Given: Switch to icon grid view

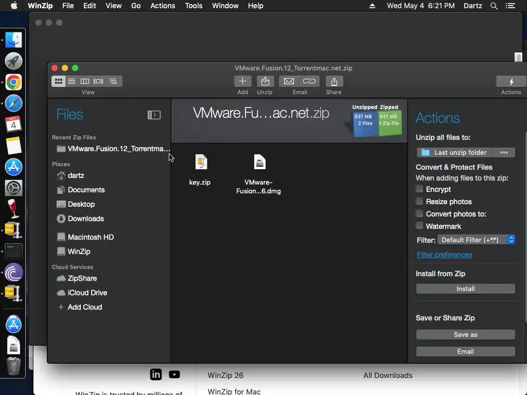Looking at the screenshot, I should pos(59,81).
